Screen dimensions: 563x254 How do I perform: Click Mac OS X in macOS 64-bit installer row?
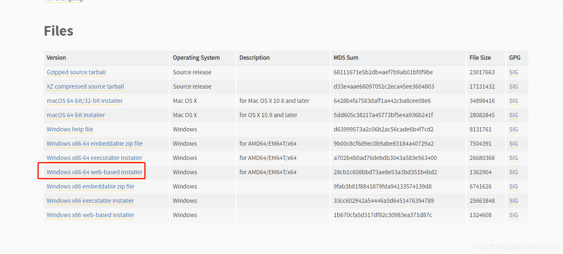point(185,115)
